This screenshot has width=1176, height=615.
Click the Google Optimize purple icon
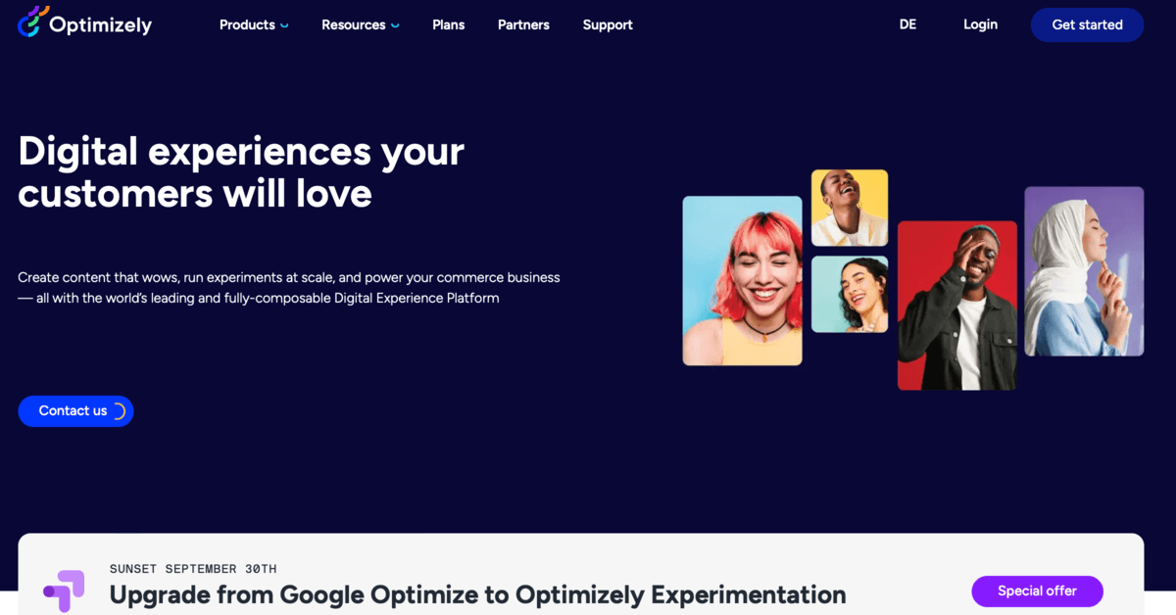pos(64,591)
